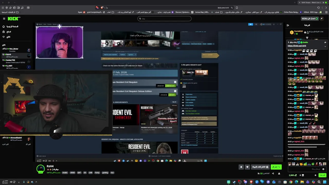Open FarisMQ8 gifter avatar in chat
The width and height of the screenshot is (329, 185).
coord(292,32)
